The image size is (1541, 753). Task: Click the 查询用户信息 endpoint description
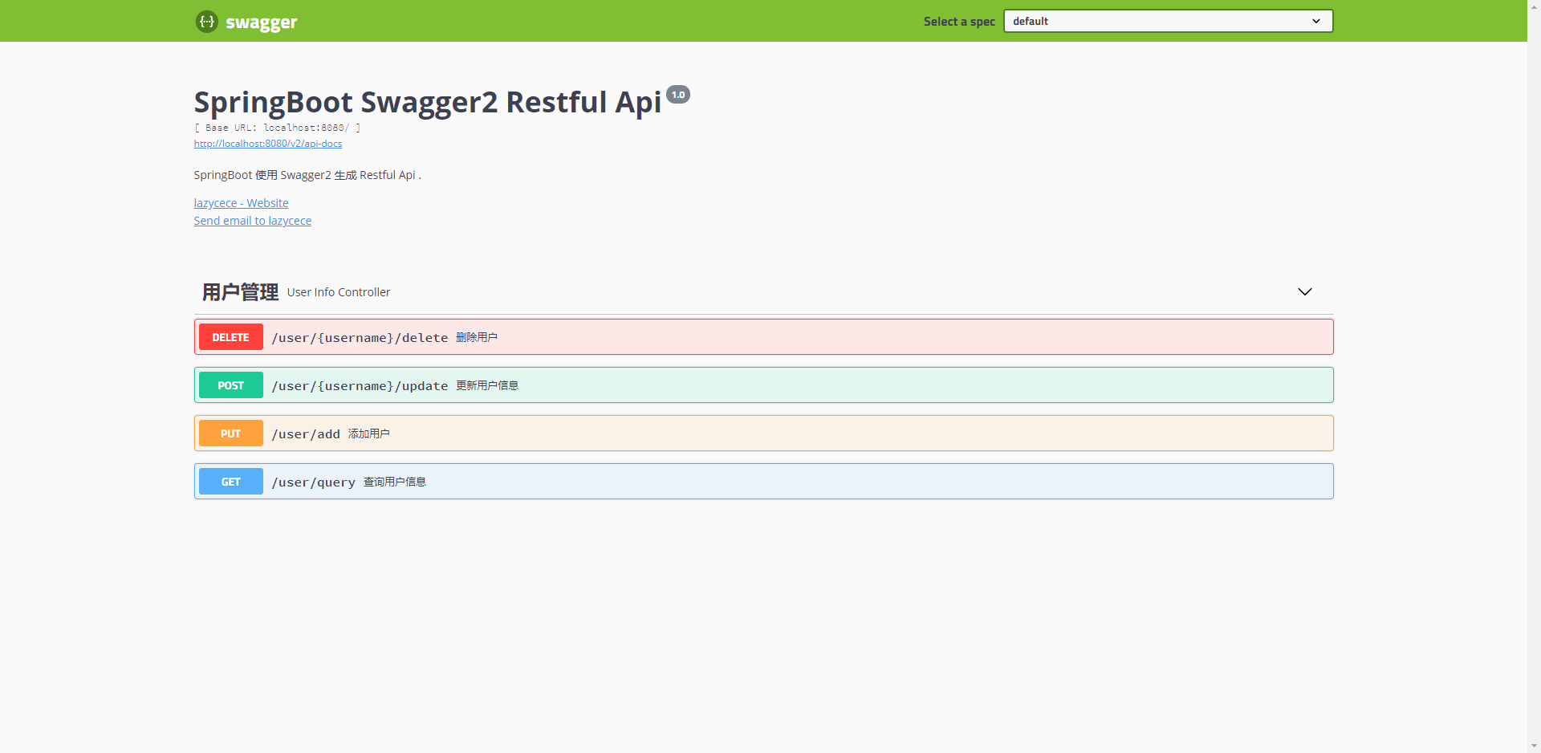point(395,482)
